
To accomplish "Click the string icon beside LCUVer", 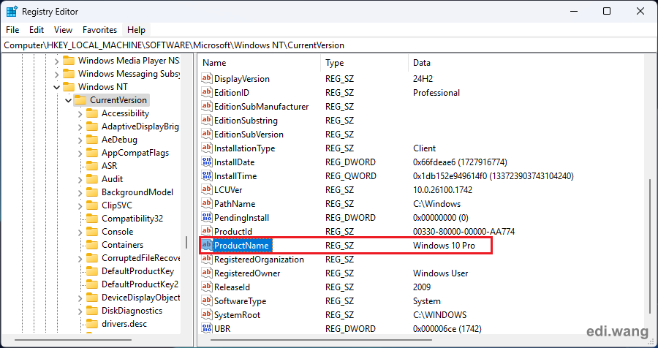I will click(206, 189).
